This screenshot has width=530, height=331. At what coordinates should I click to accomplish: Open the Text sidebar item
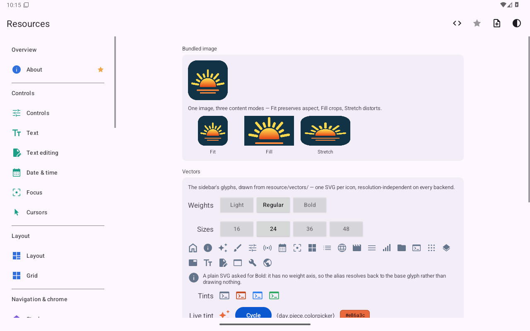[x=58, y=133]
